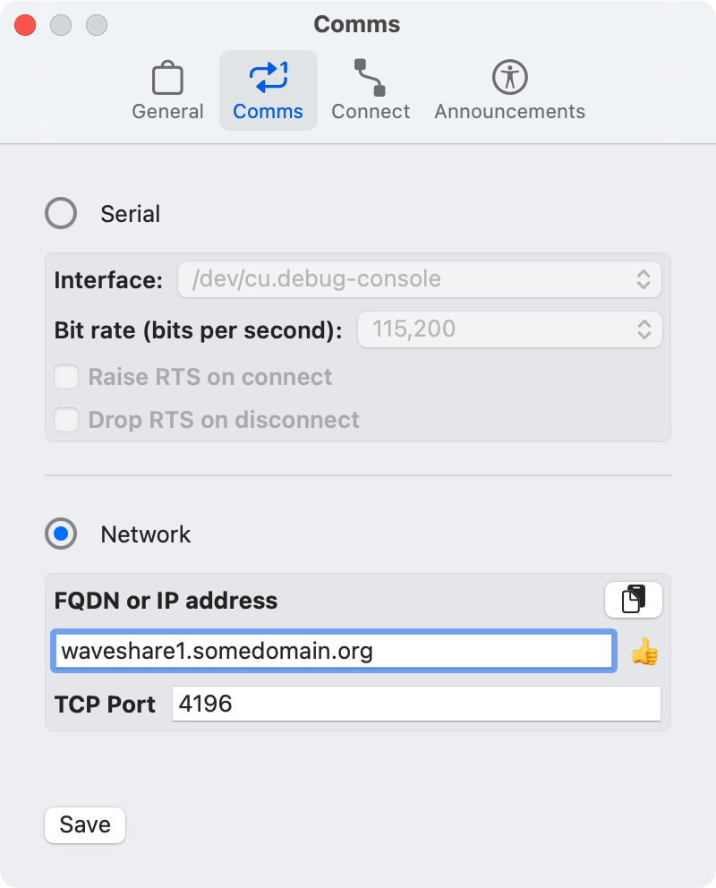Click the paste clipboard icon button

coord(634,599)
